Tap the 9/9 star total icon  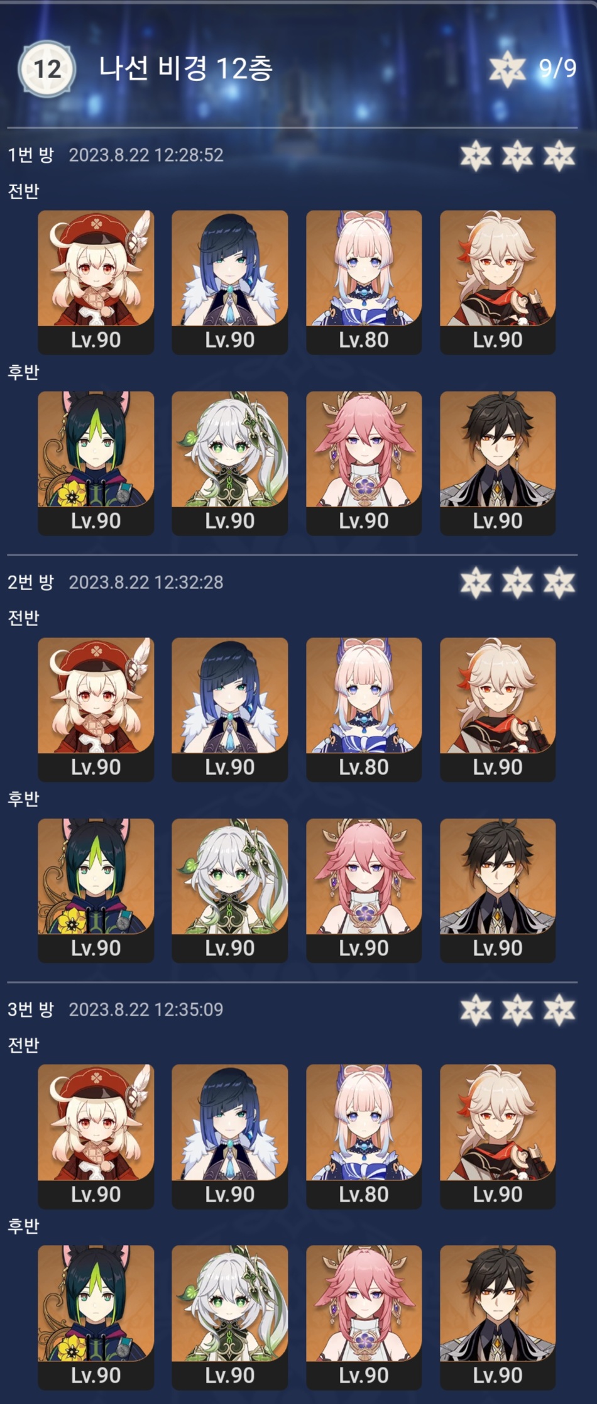coord(507,69)
